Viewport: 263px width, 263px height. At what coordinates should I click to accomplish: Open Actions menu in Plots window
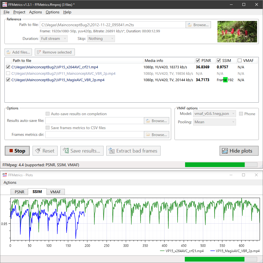tap(10, 182)
